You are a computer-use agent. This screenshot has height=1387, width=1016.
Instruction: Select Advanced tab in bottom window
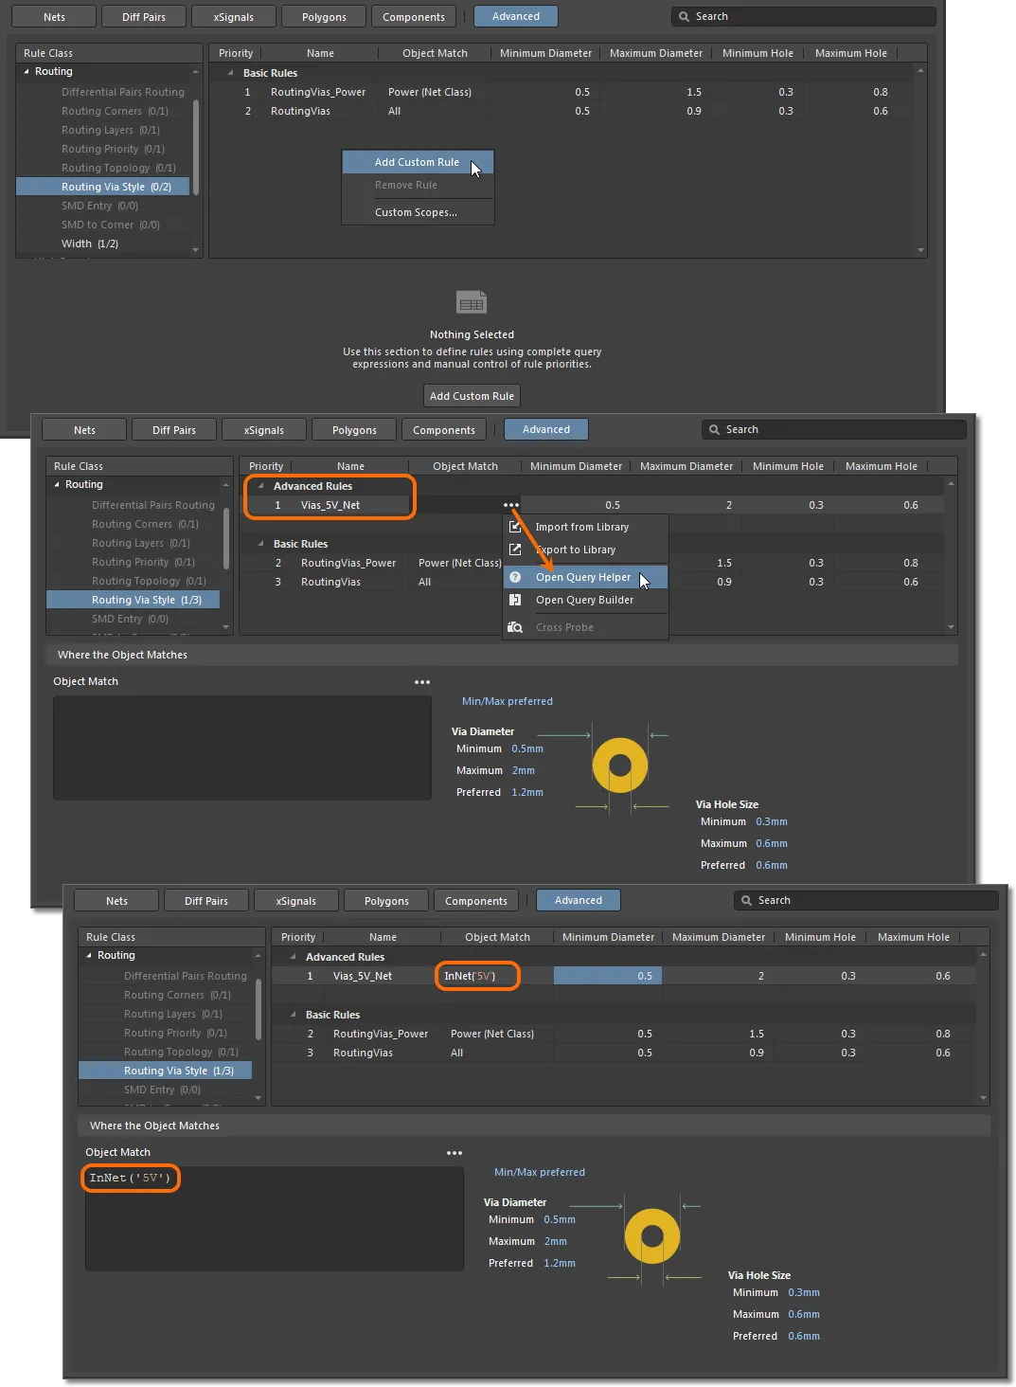pyautogui.click(x=579, y=900)
